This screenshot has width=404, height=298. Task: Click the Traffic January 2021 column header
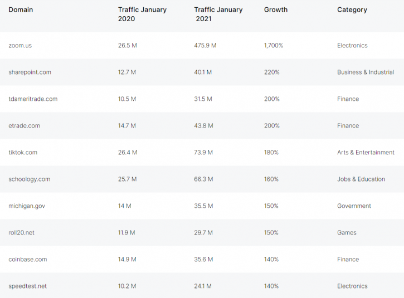pyautogui.click(x=218, y=14)
